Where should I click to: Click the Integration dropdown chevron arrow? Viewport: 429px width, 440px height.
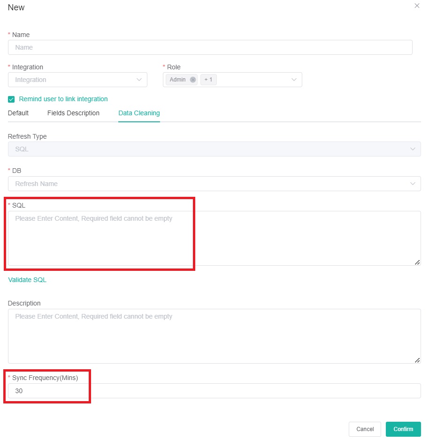pyautogui.click(x=139, y=80)
